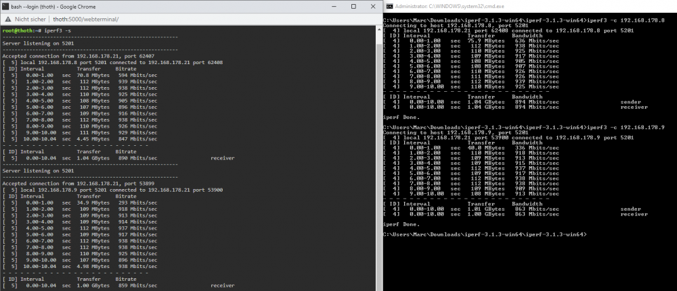Click line 'local 192.168.178.8 port 5201 connected'

[112, 62]
